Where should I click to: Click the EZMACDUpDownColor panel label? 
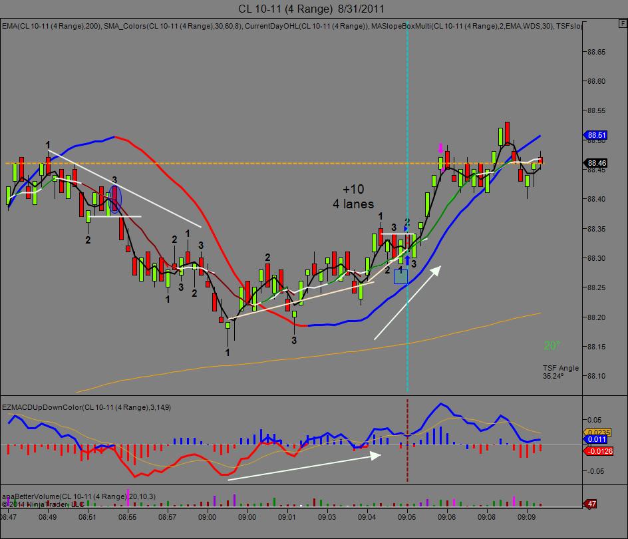tap(86, 407)
